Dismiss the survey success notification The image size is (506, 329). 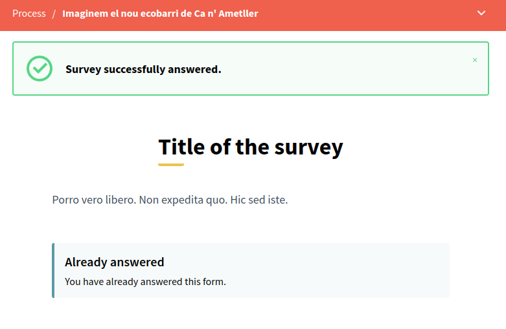[475, 60]
